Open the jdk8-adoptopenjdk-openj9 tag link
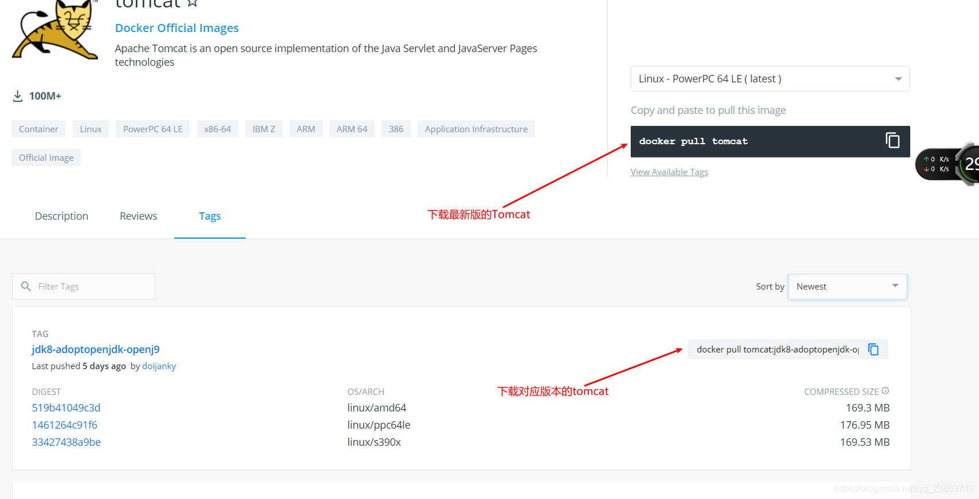The width and height of the screenshot is (979, 499). pos(96,349)
